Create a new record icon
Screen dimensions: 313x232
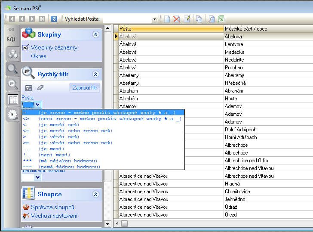coord(167,19)
